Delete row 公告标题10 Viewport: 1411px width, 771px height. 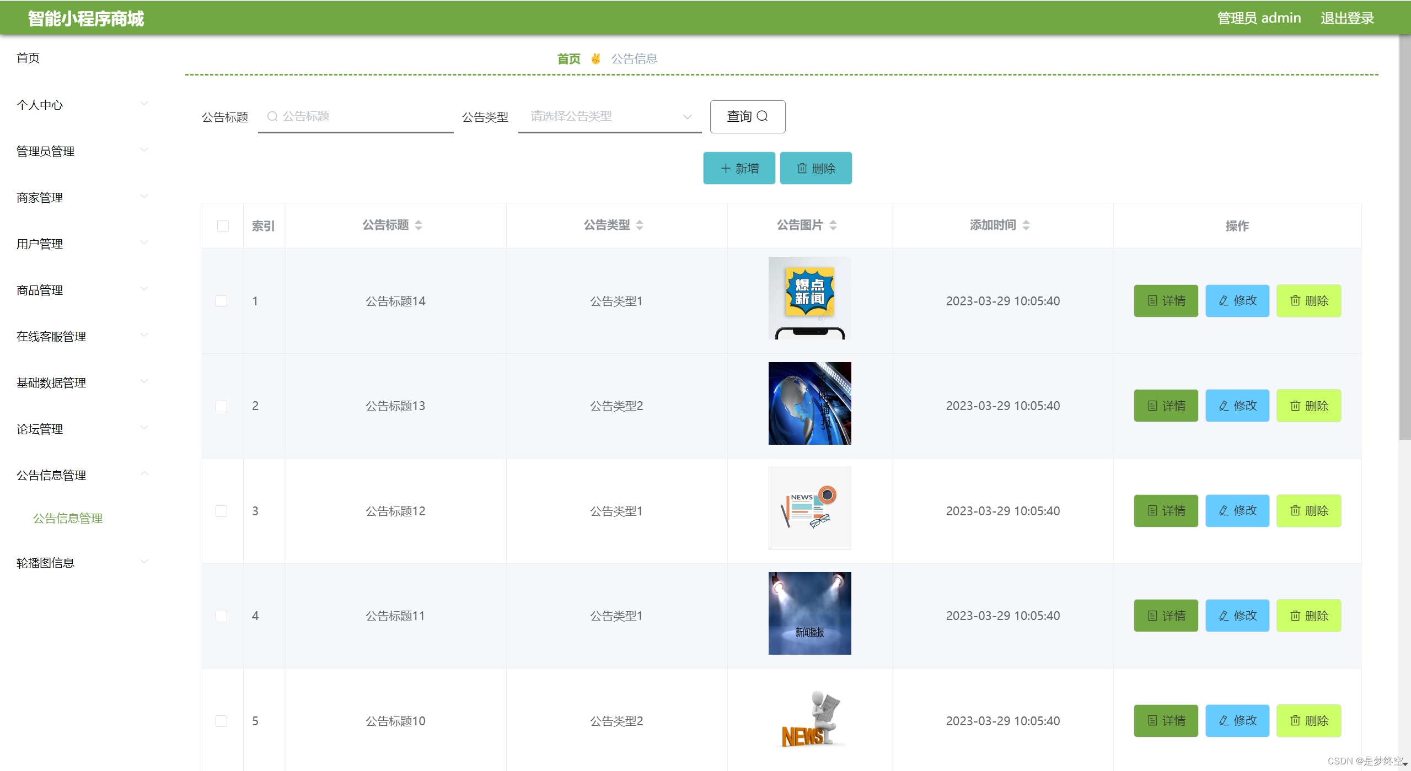tap(1308, 721)
